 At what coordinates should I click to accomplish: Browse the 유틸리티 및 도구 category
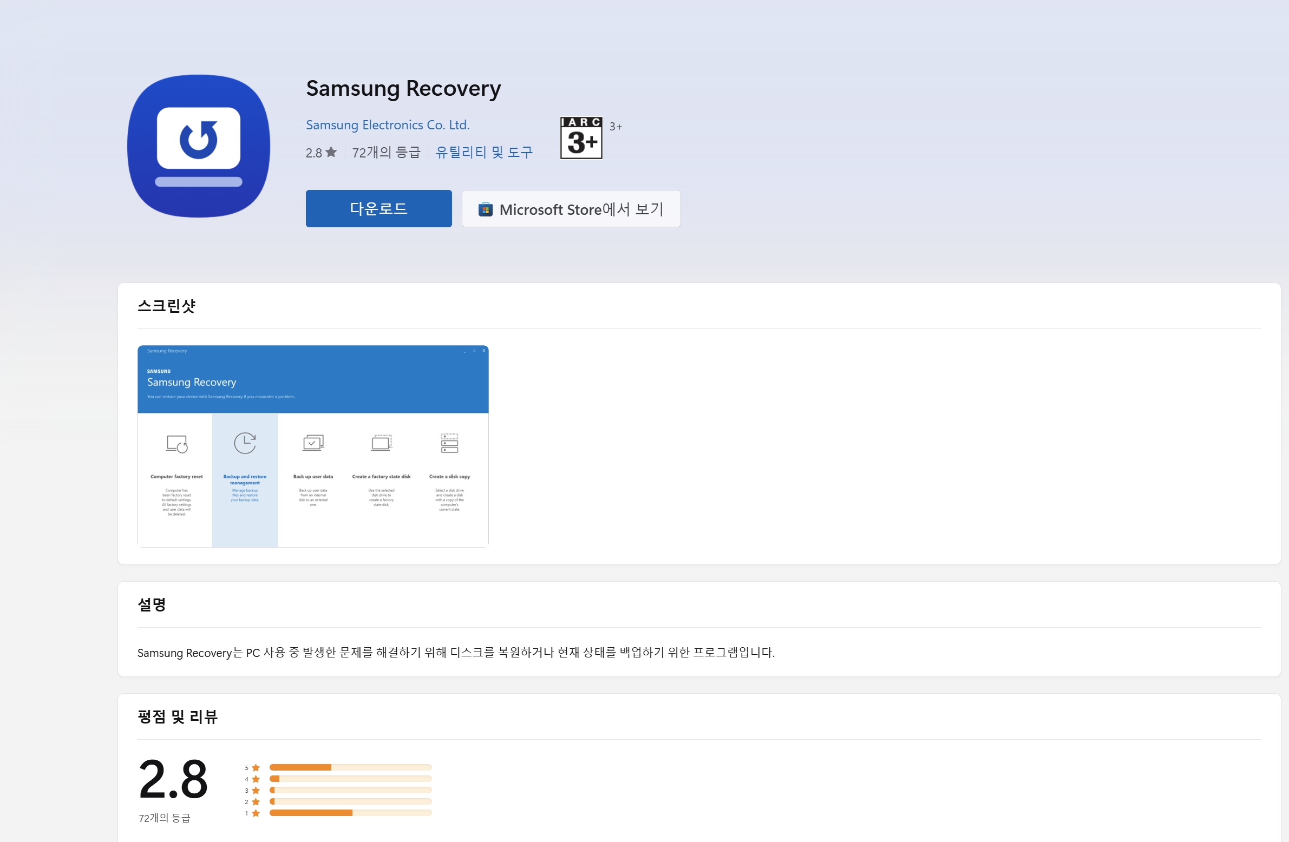tap(483, 152)
